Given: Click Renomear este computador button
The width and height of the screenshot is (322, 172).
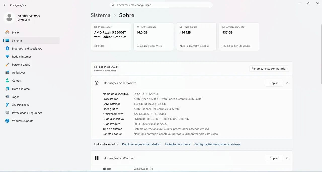Looking at the screenshot, I should (269, 69).
